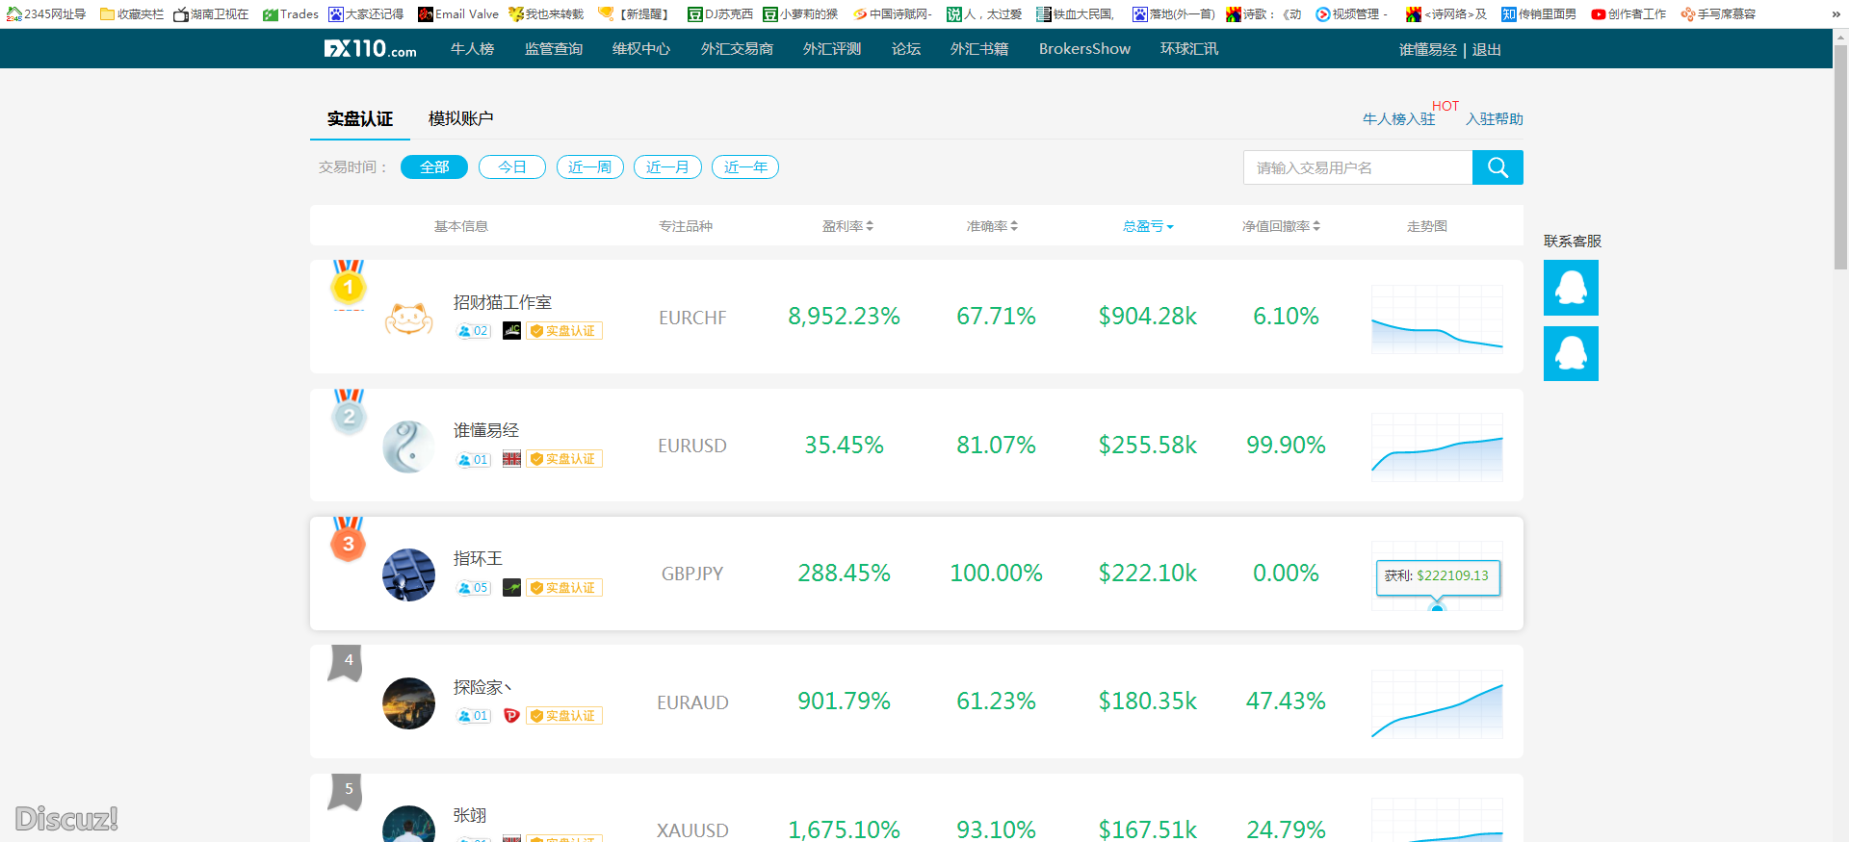Switch to the 实盘认证 tab
This screenshot has height=842, width=1849.
[360, 119]
